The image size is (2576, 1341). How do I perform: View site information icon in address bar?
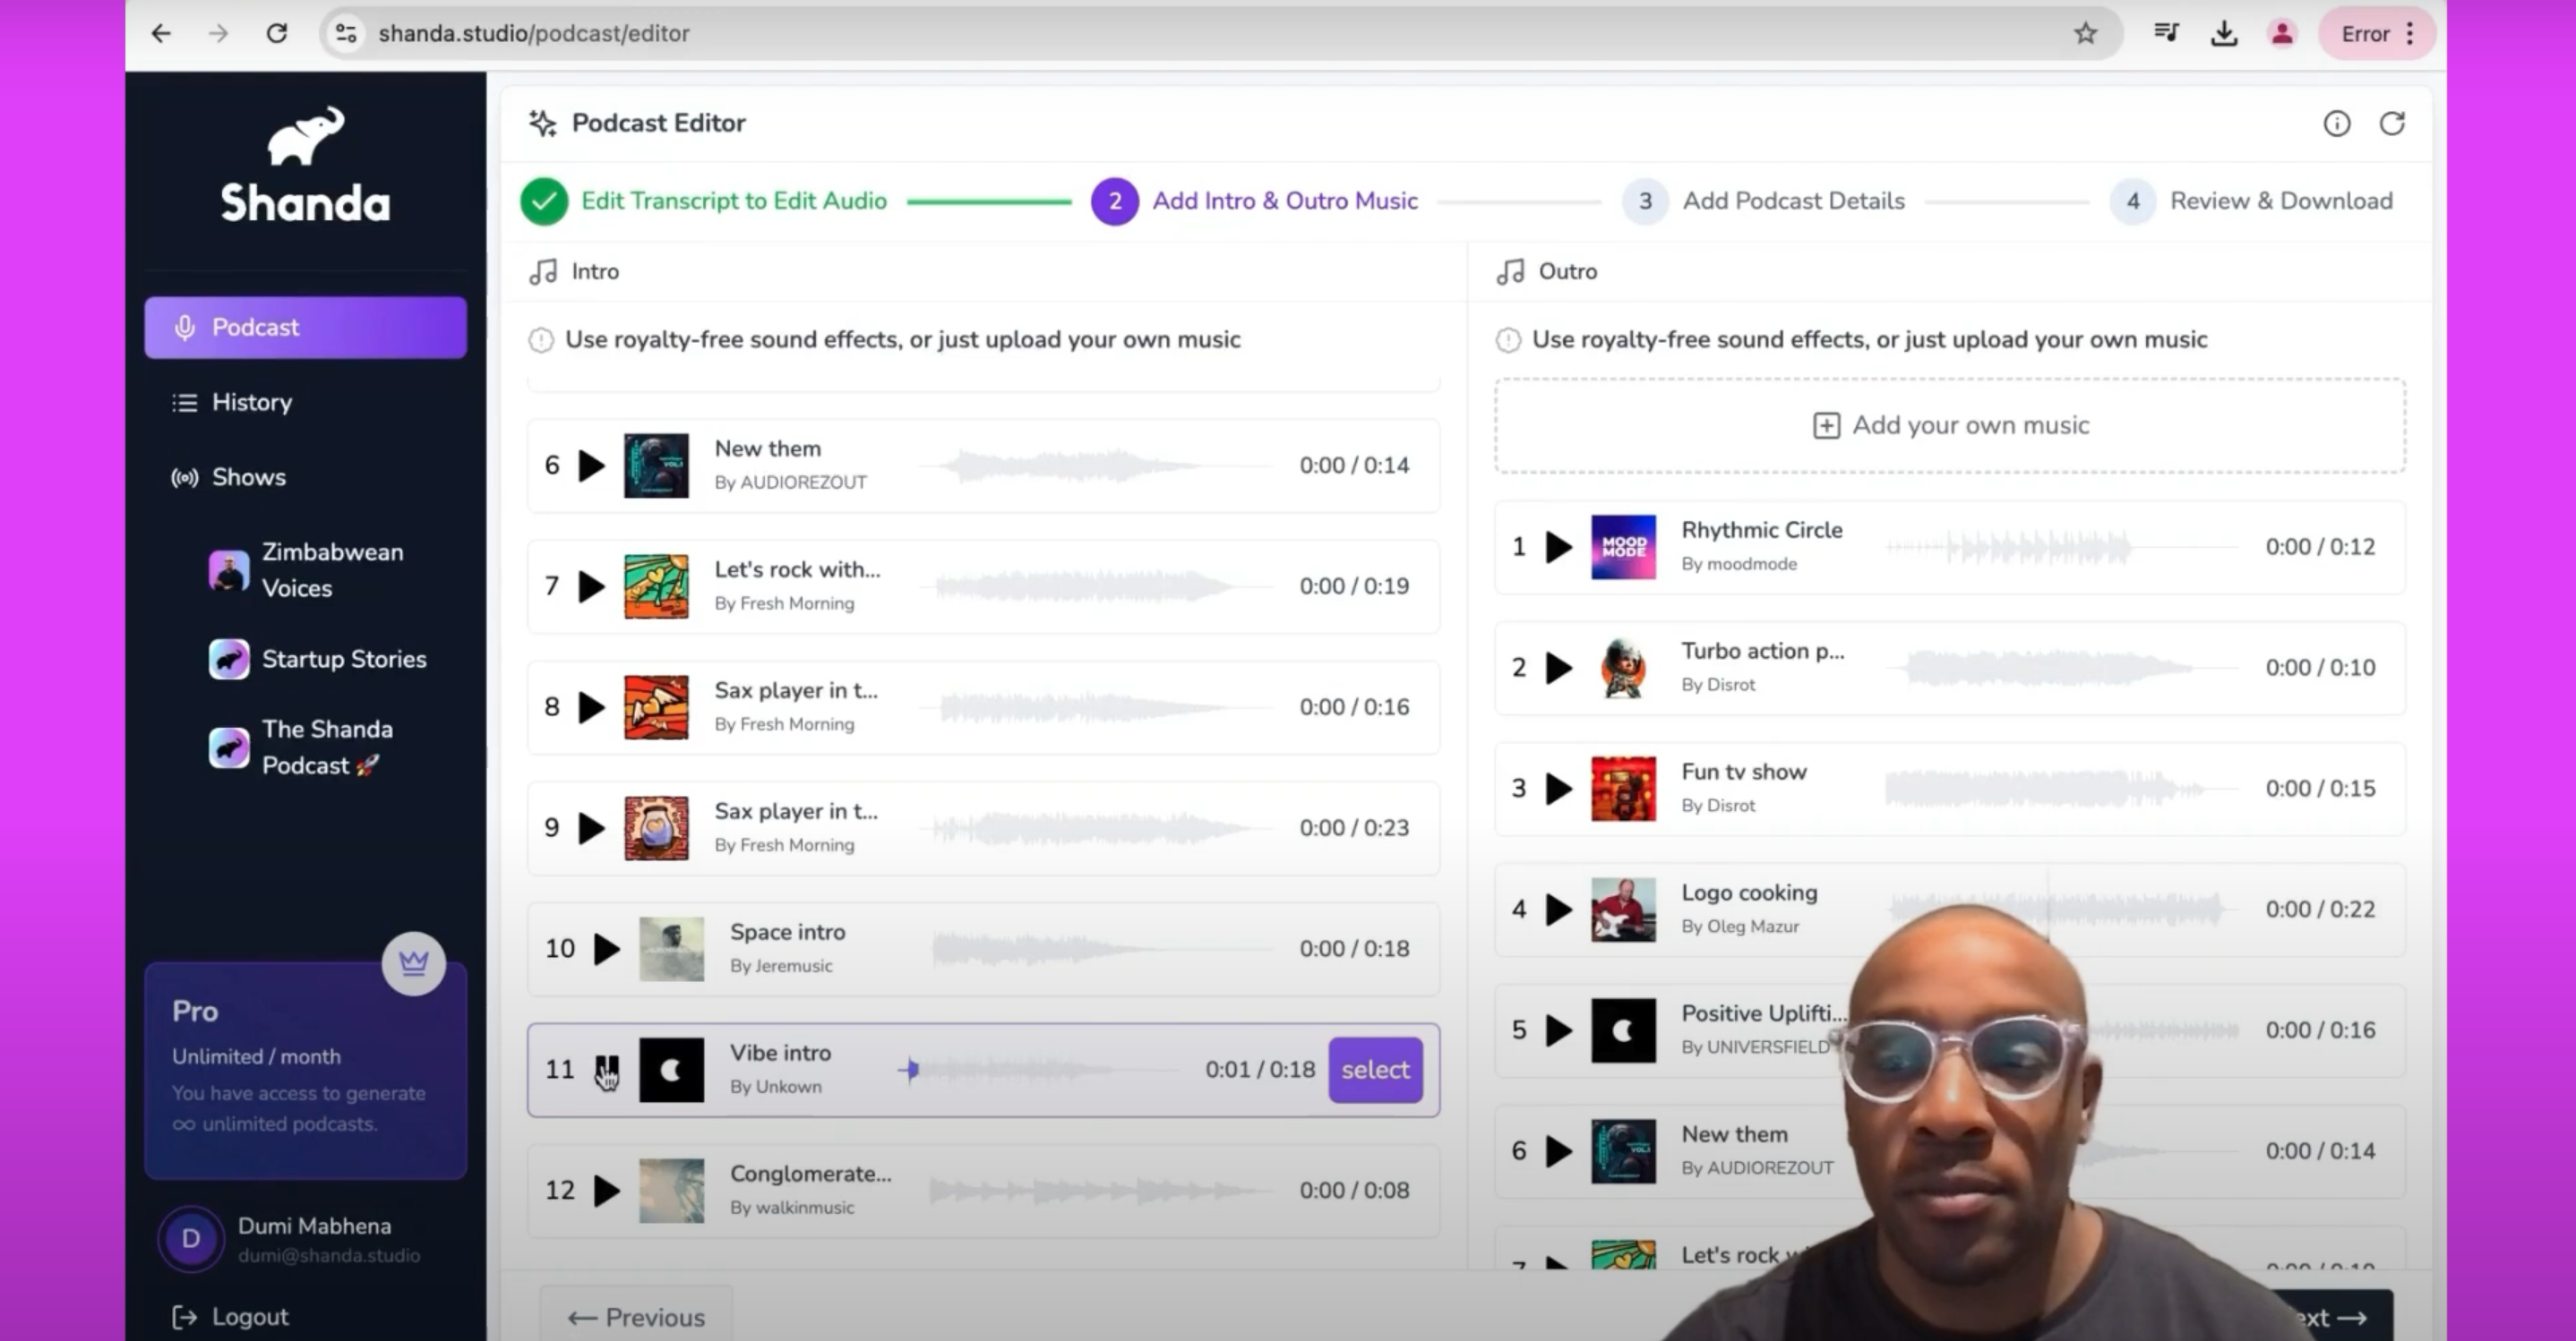click(x=346, y=33)
